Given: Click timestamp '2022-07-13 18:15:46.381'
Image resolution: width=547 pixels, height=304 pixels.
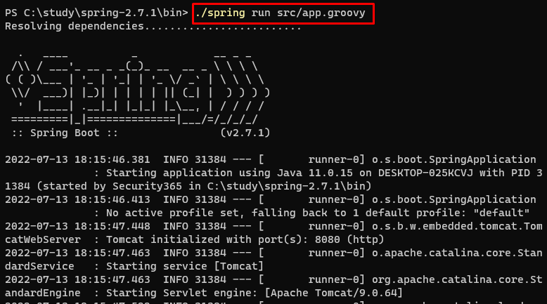Looking at the screenshot, I should tap(77, 159).
